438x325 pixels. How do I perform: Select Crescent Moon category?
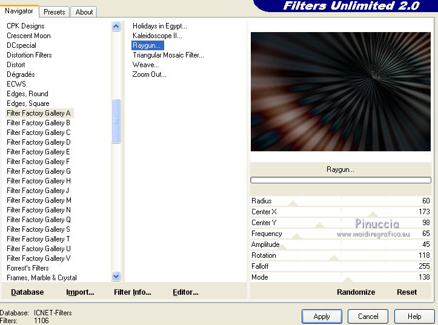[x=28, y=36]
